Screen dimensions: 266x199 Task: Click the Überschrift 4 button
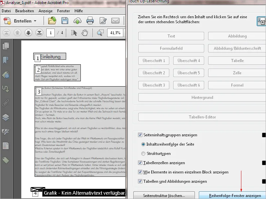pyautogui.click(x=189, y=61)
